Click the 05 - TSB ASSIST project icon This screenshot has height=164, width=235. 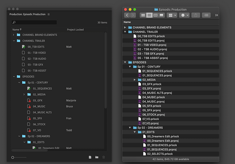click(23, 71)
